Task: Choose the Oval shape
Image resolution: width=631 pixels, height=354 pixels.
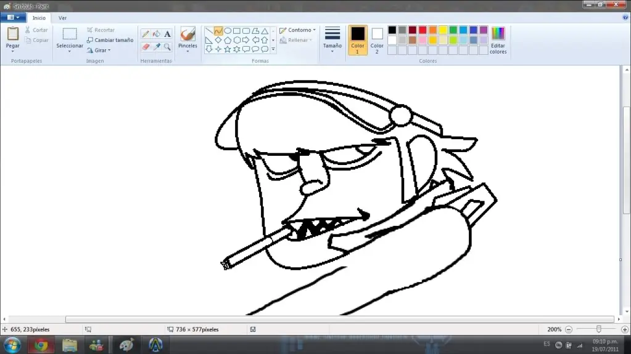Action: tap(228, 31)
